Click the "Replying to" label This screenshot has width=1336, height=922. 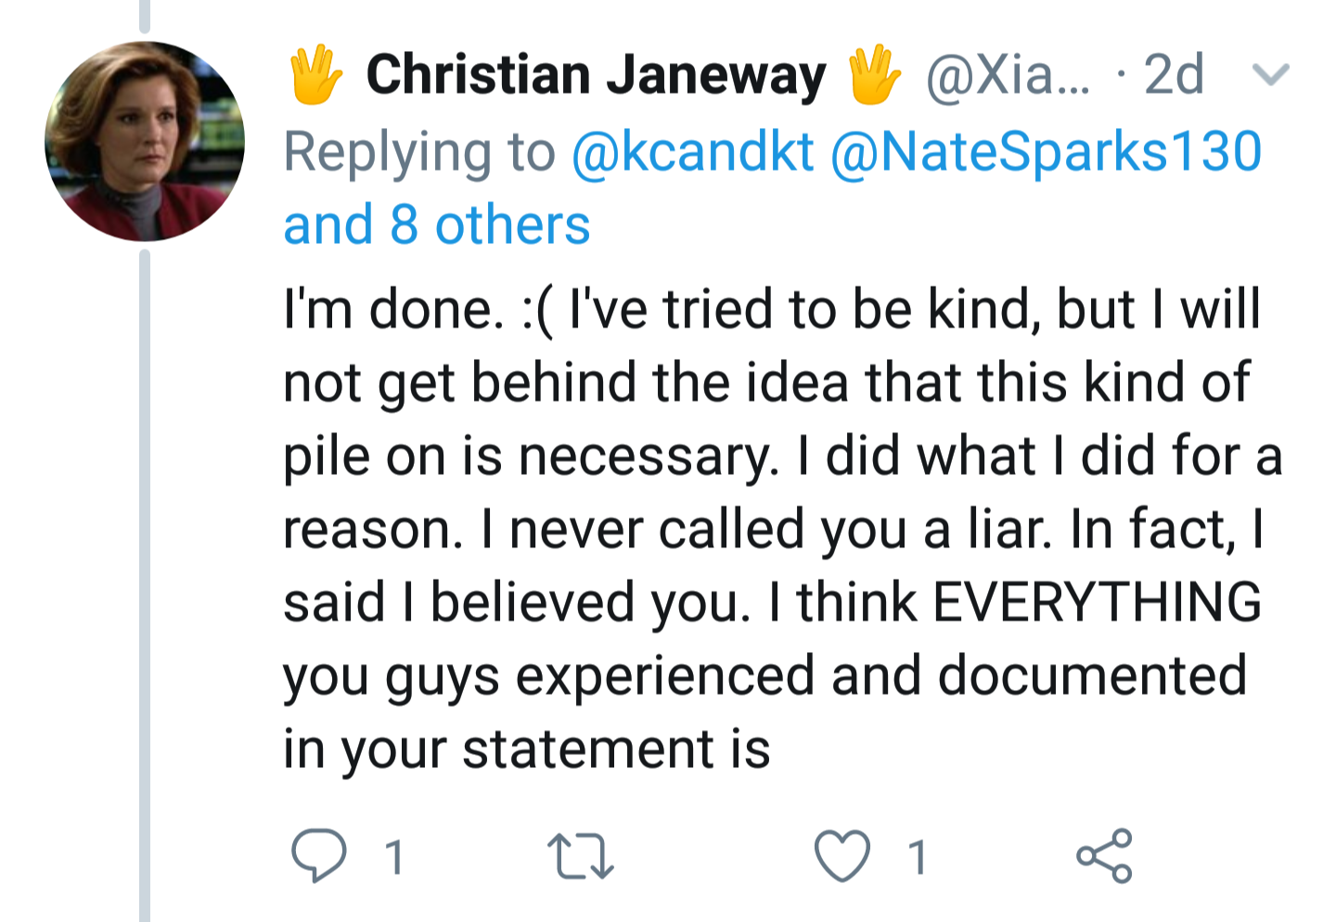[419, 151]
